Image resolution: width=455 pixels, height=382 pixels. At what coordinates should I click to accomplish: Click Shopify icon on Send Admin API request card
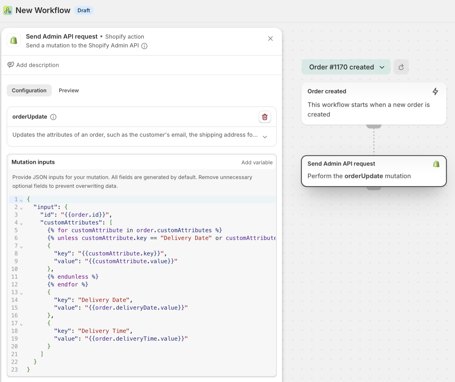click(x=436, y=164)
